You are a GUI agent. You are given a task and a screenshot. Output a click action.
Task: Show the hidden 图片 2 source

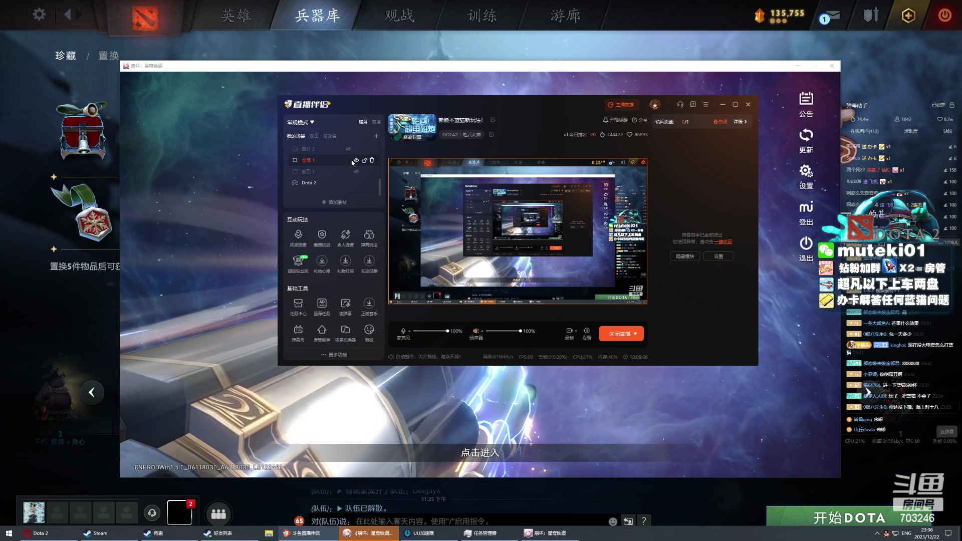coord(348,149)
